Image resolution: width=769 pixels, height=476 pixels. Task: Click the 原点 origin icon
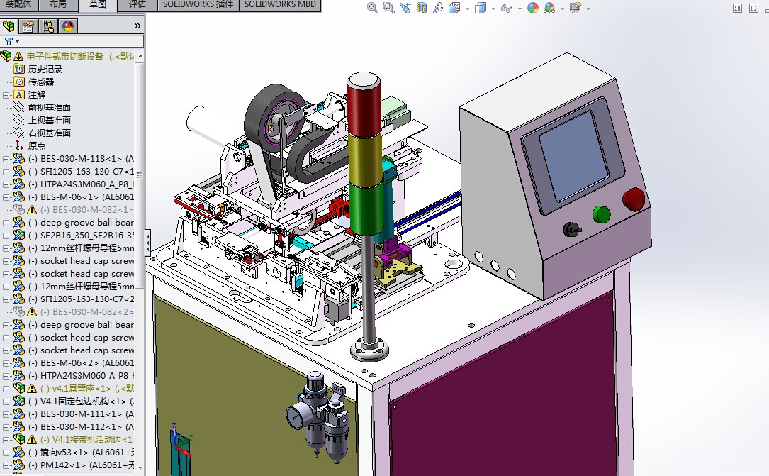point(19,145)
